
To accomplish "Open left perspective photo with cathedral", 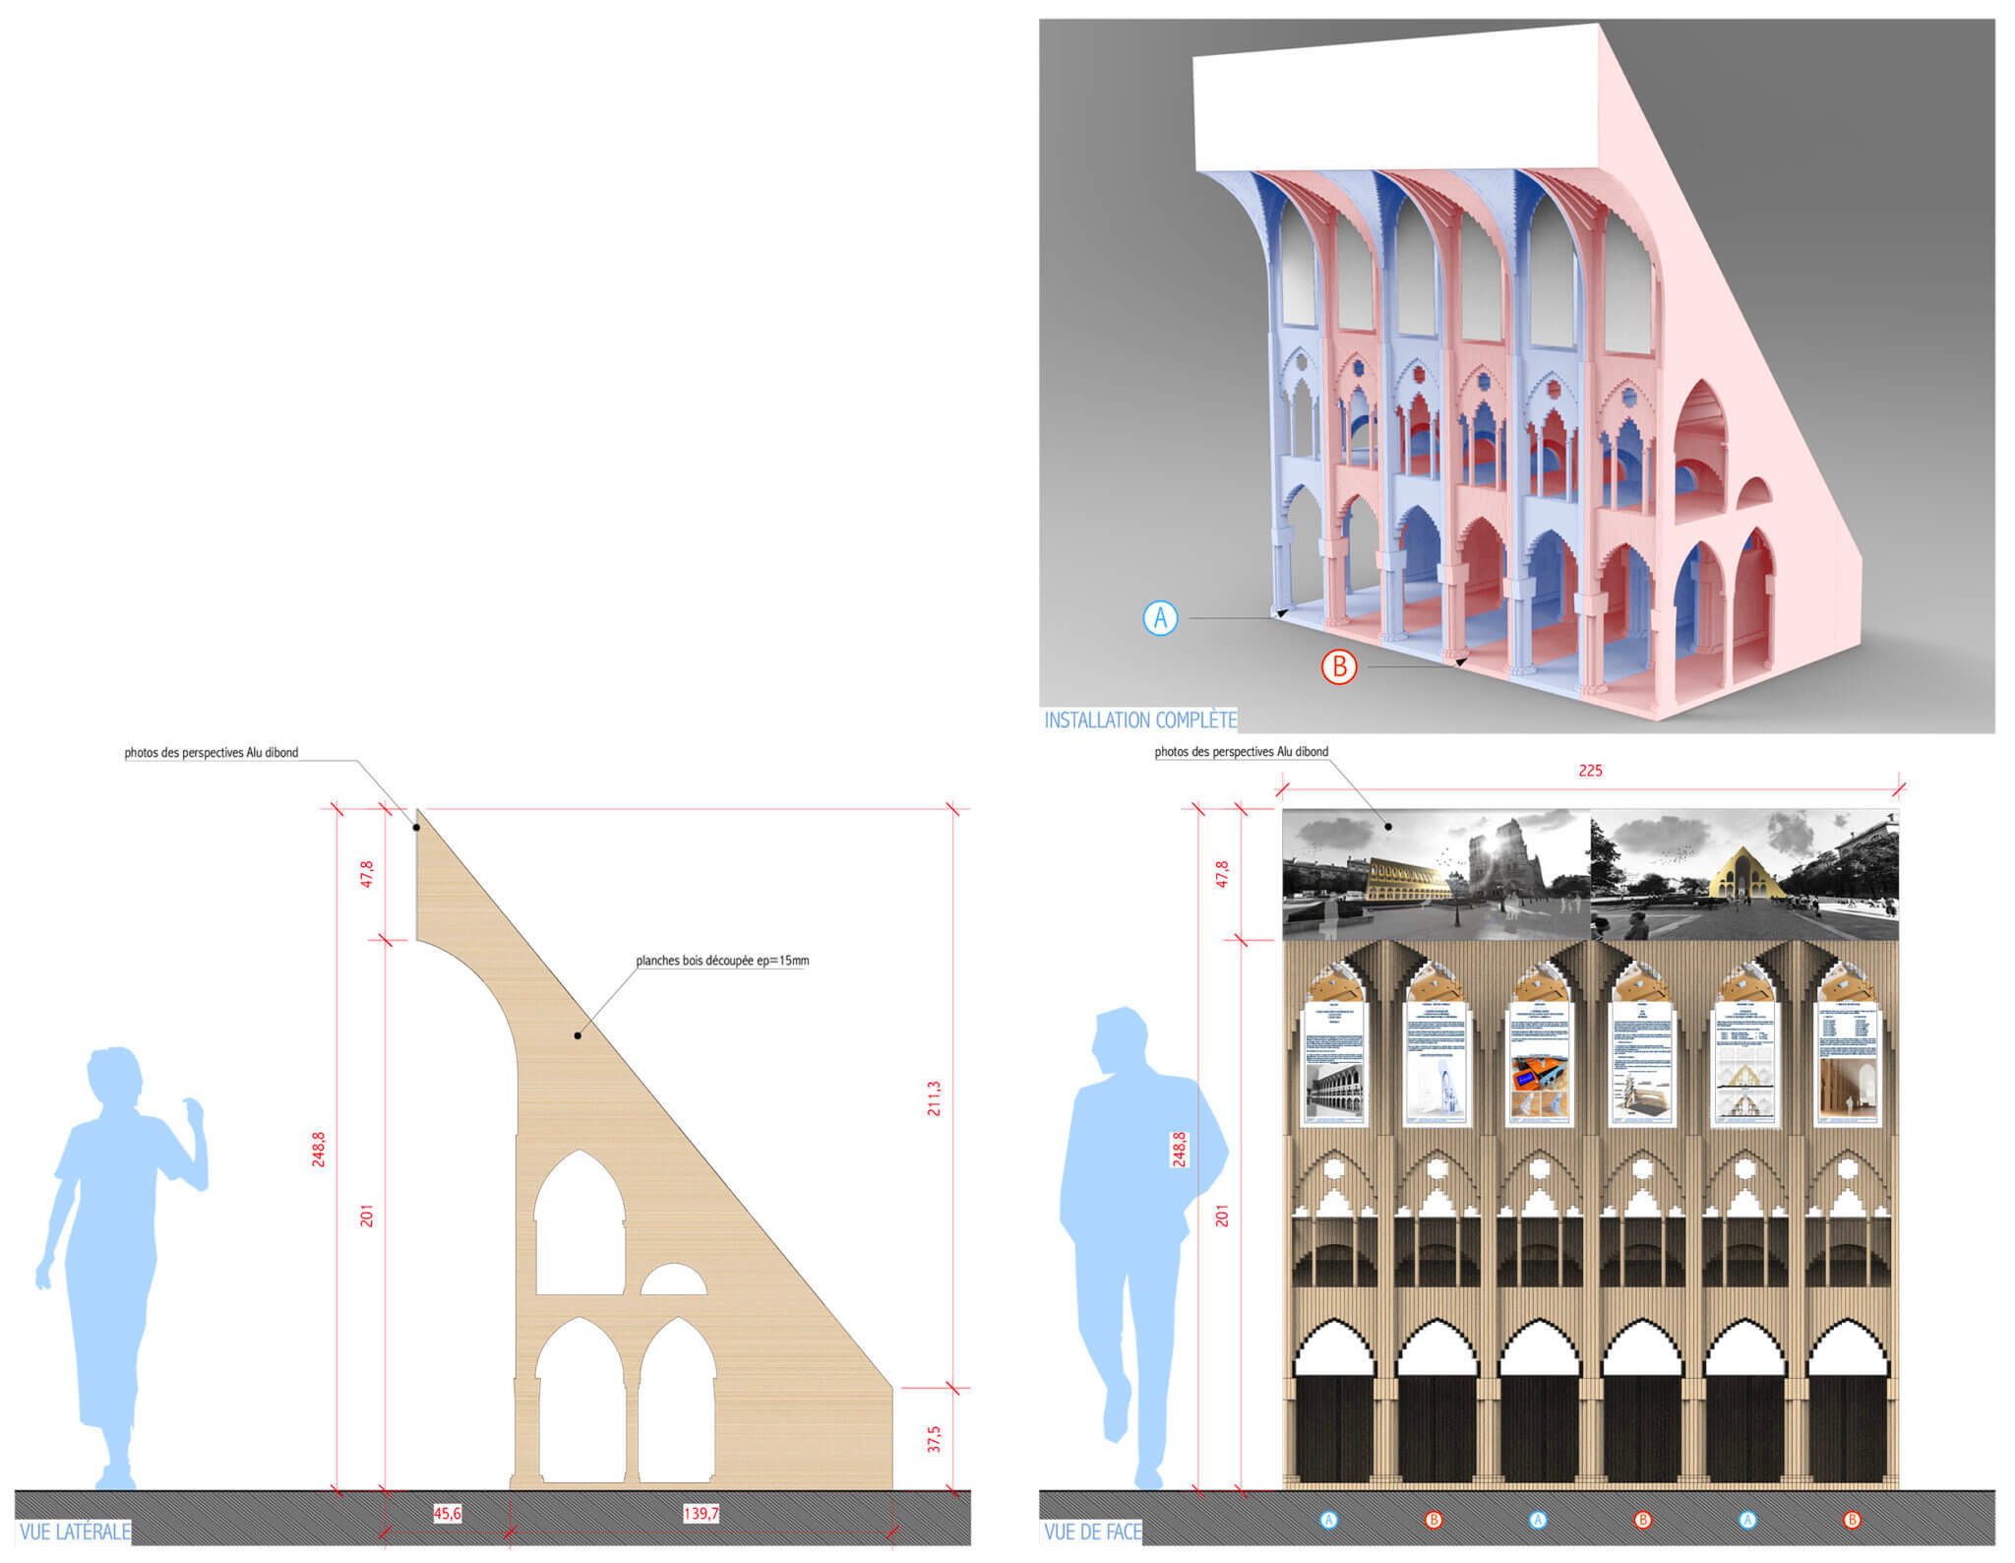I will pyautogui.click(x=1436, y=874).
